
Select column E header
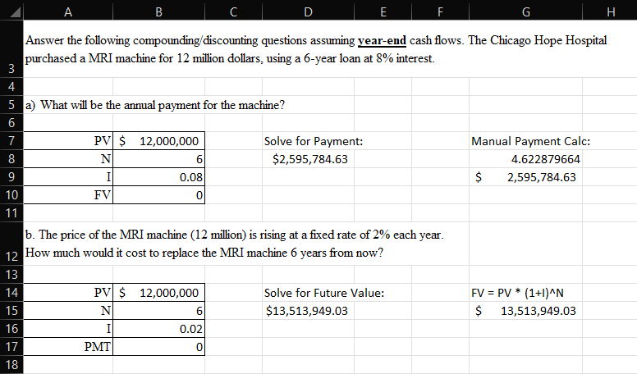383,11
